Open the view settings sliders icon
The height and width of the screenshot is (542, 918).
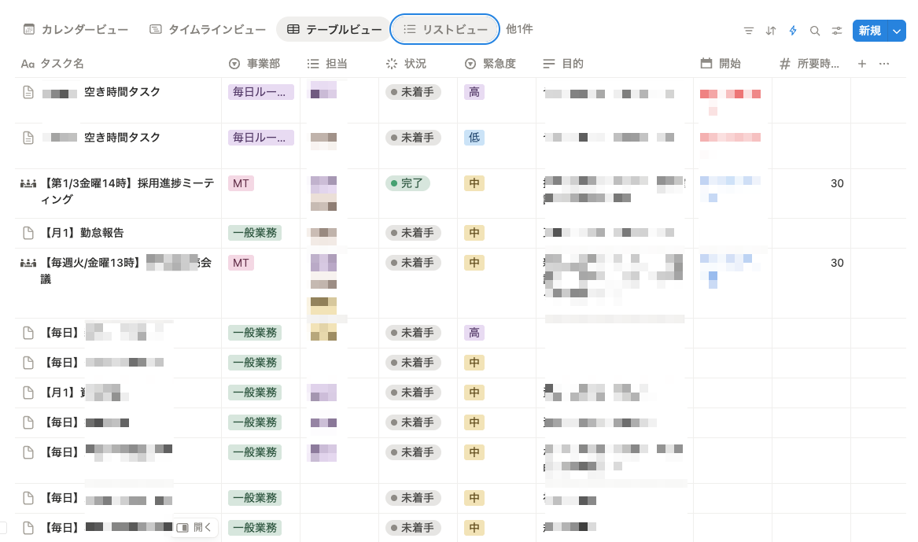(x=837, y=31)
